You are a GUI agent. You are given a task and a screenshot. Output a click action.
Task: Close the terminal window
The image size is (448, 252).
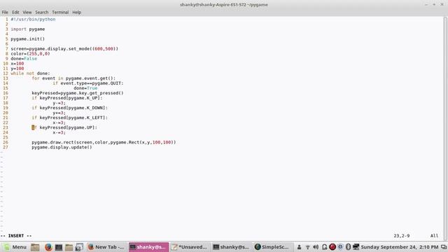[x=442, y=5]
